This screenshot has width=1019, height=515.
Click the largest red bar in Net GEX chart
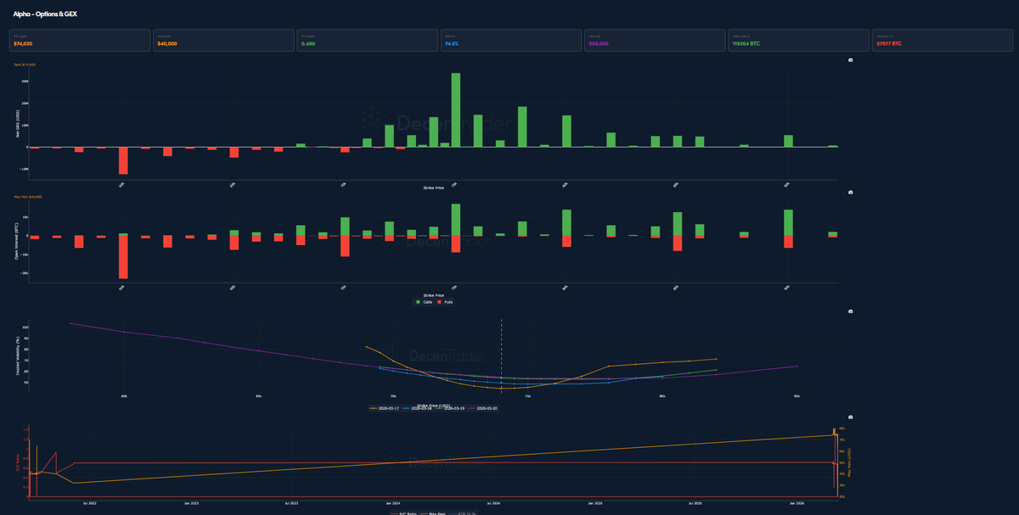point(123,160)
